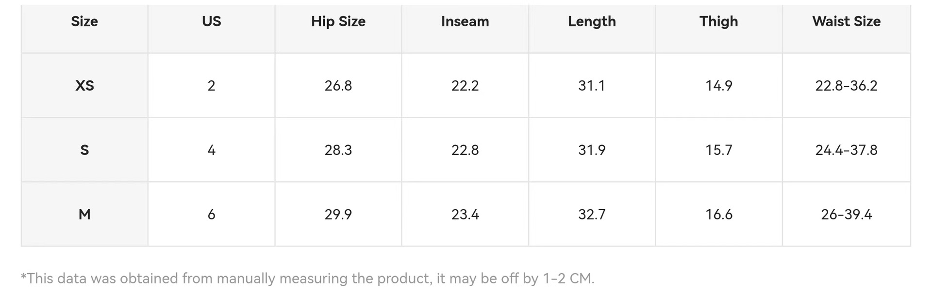Image resolution: width=932 pixels, height=294 pixels.
Task: Click the US column header
Action: 211,22
